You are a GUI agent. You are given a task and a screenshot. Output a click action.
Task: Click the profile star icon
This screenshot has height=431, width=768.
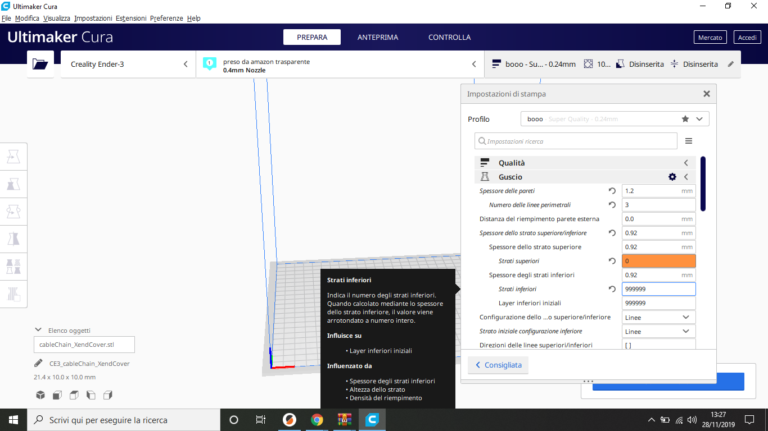pyautogui.click(x=685, y=119)
